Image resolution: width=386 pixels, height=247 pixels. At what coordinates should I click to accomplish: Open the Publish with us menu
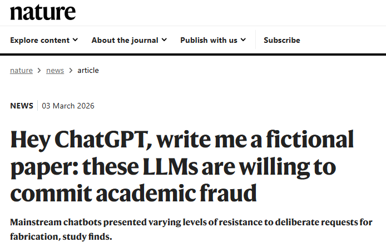(x=209, y=40)
